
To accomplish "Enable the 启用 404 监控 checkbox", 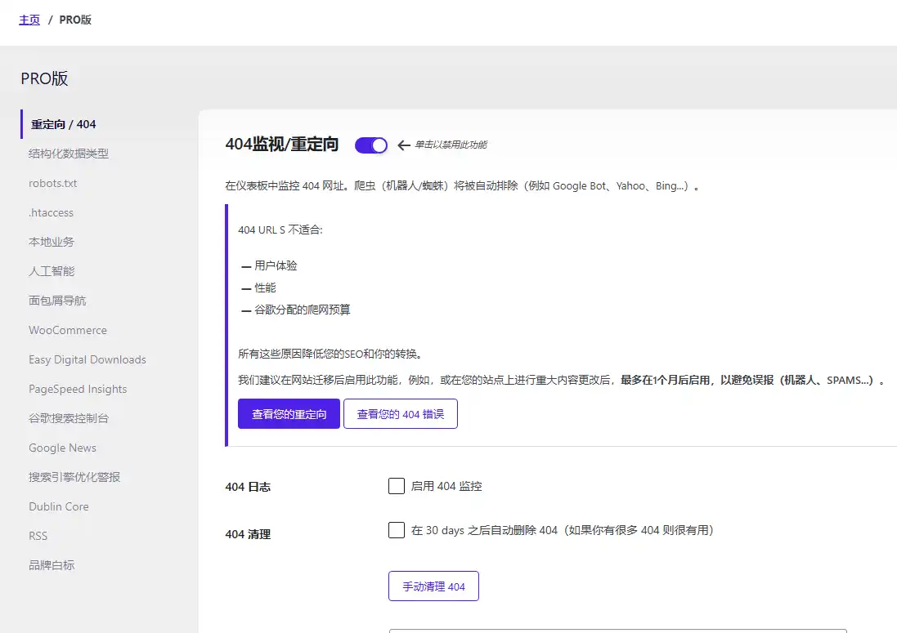I will pyautogui.click(x=396, y=485).
